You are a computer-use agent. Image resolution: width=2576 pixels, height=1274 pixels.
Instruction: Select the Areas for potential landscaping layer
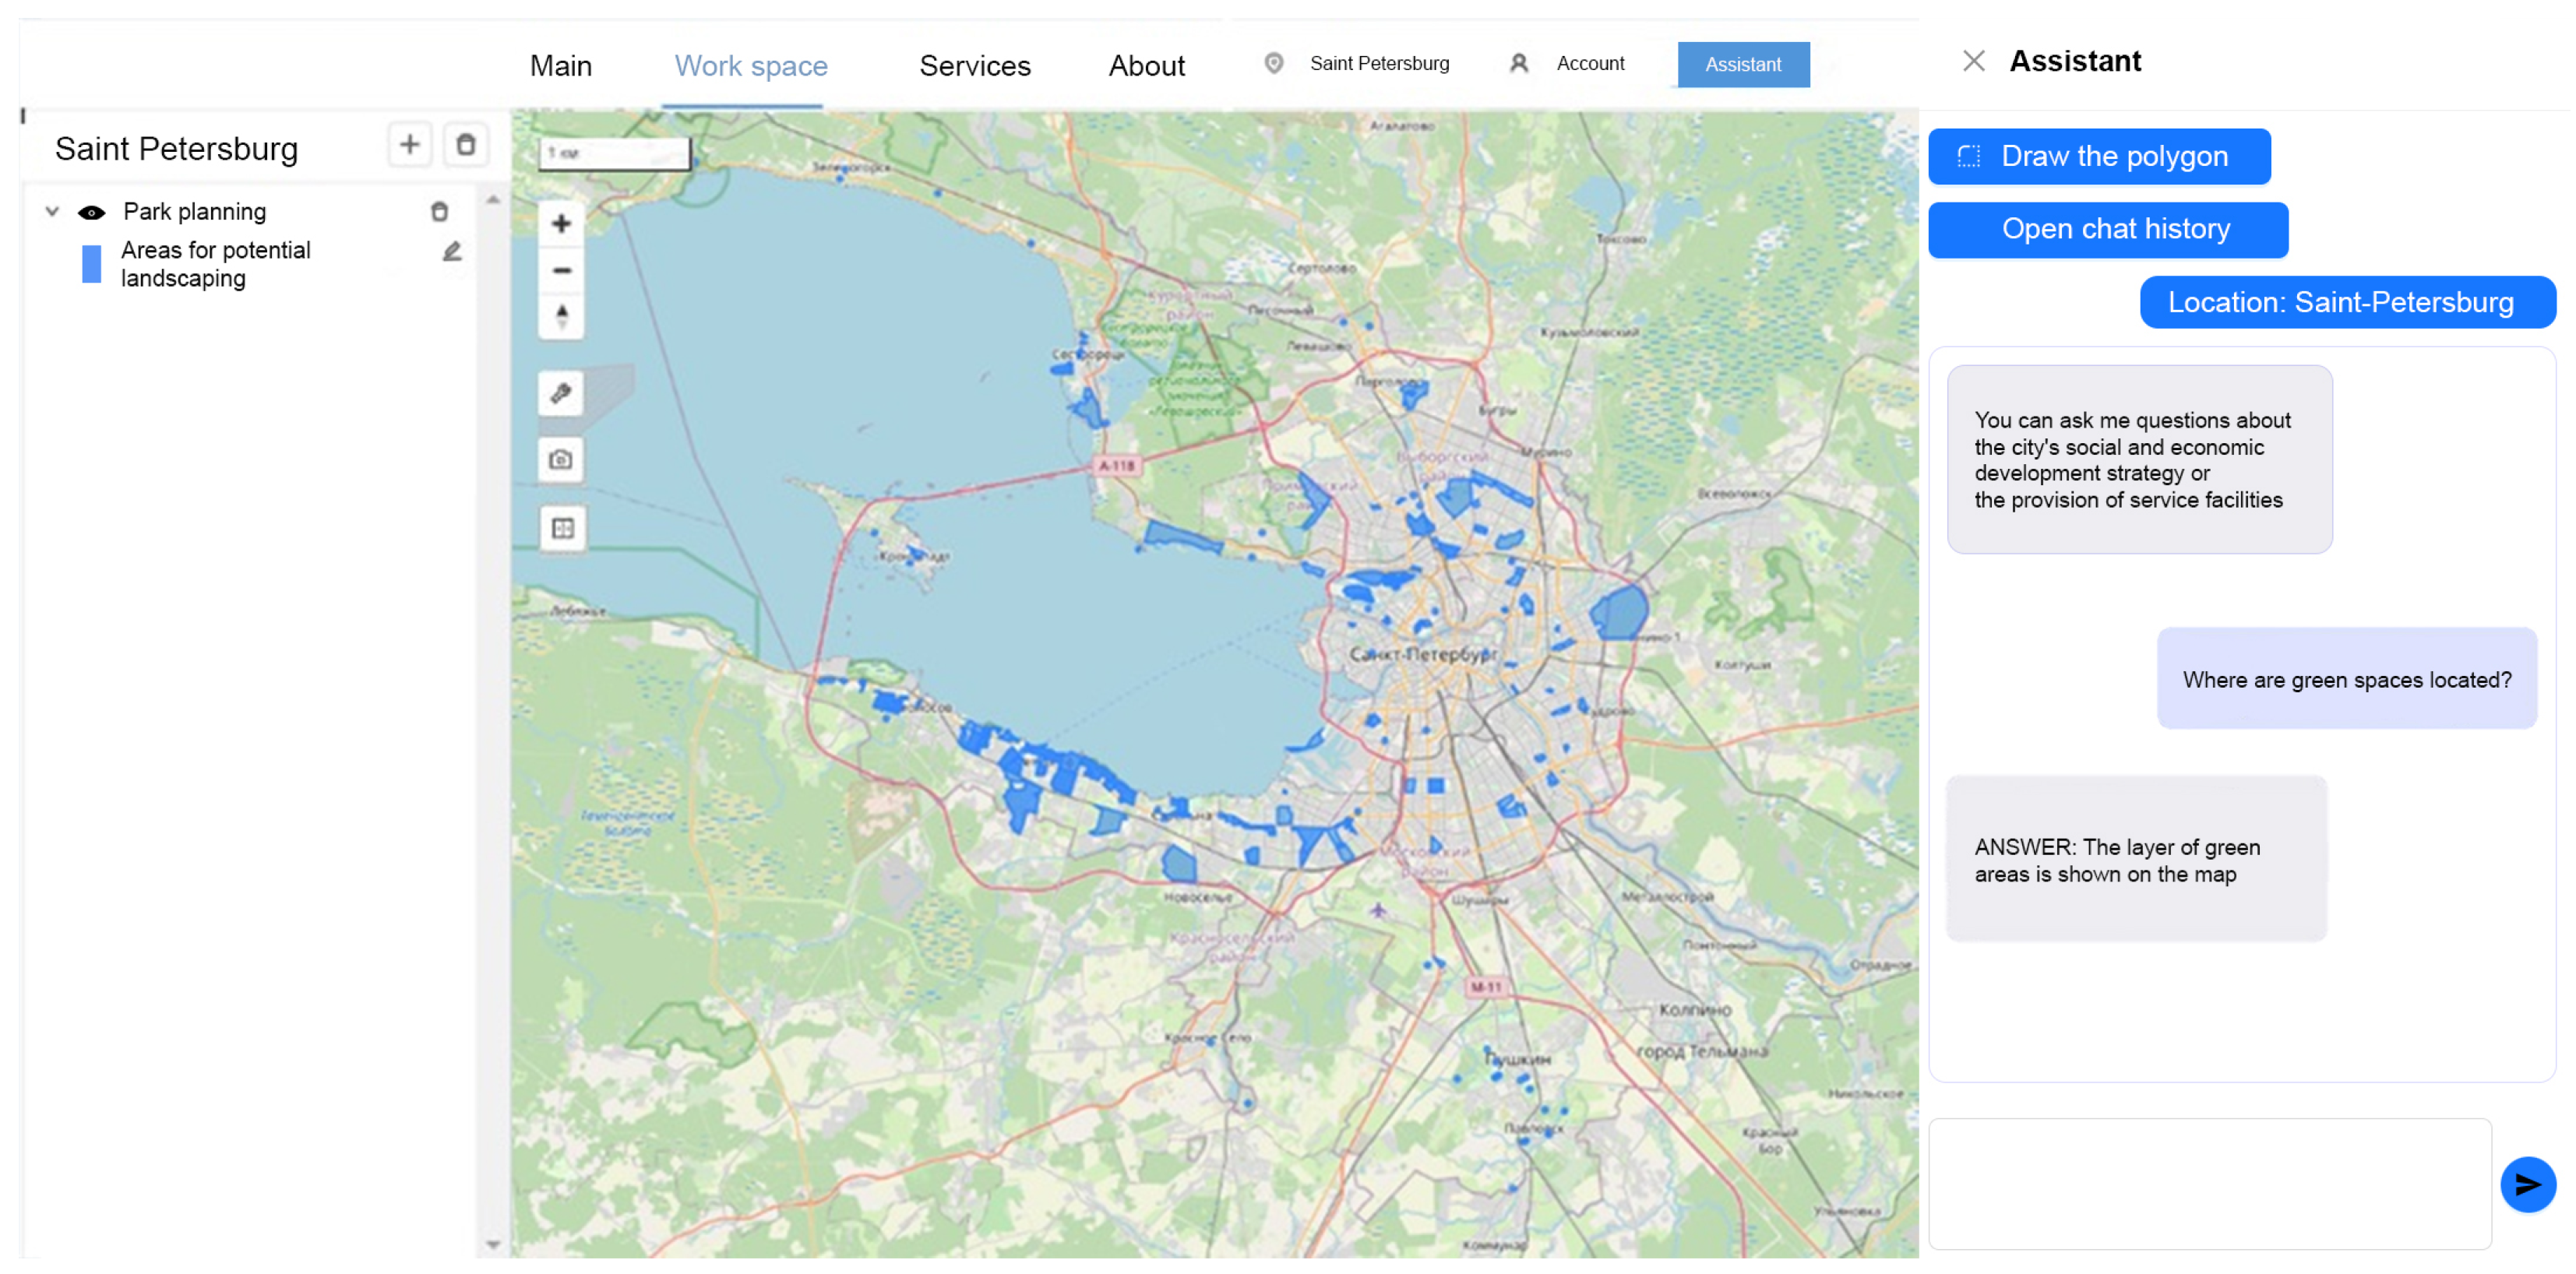(x=215, y=264)
